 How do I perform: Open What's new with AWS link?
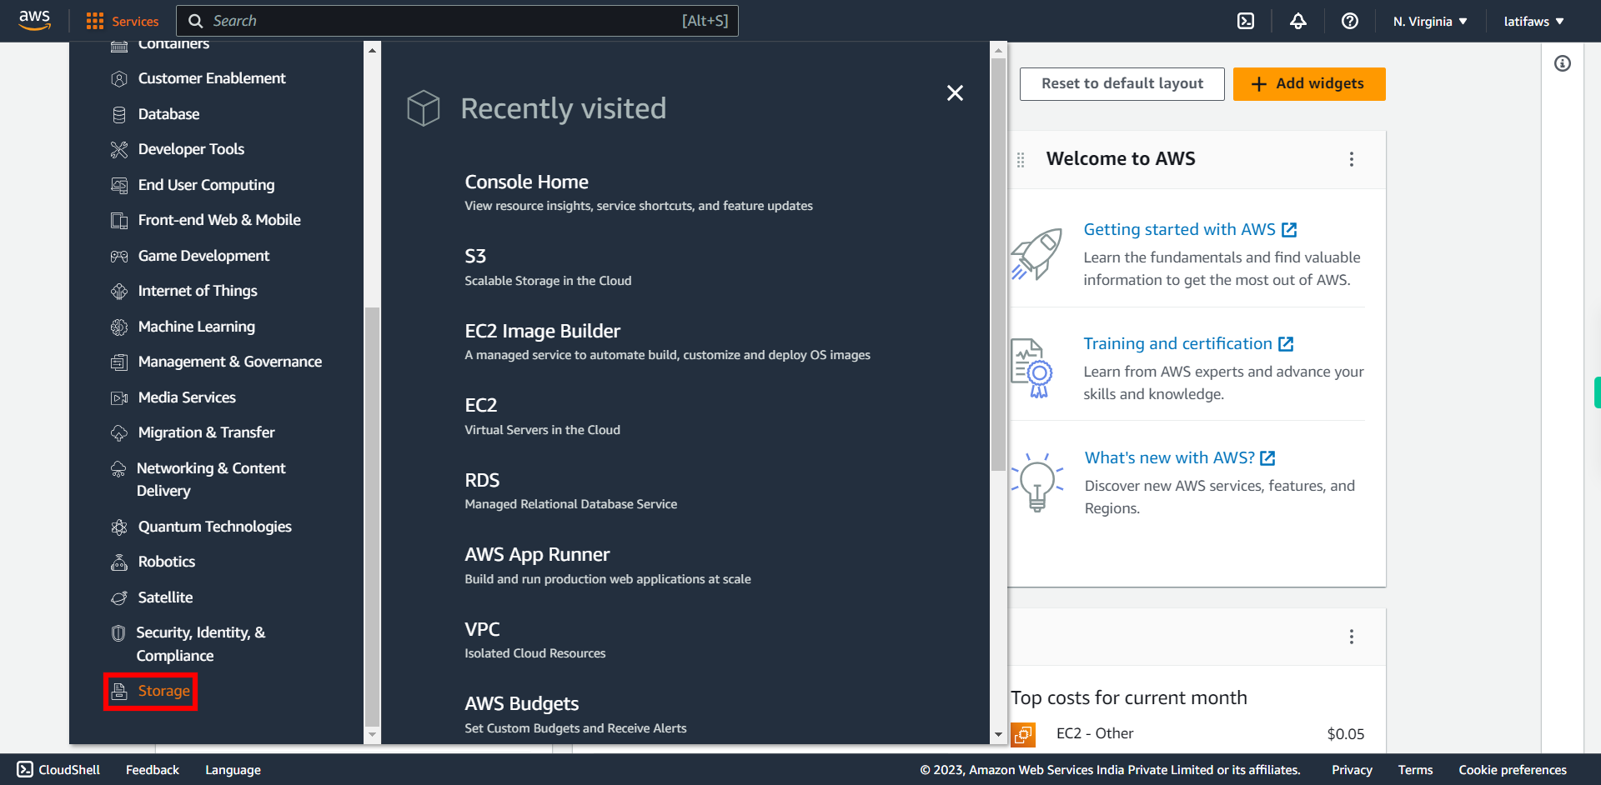(x=1180, y=457)
